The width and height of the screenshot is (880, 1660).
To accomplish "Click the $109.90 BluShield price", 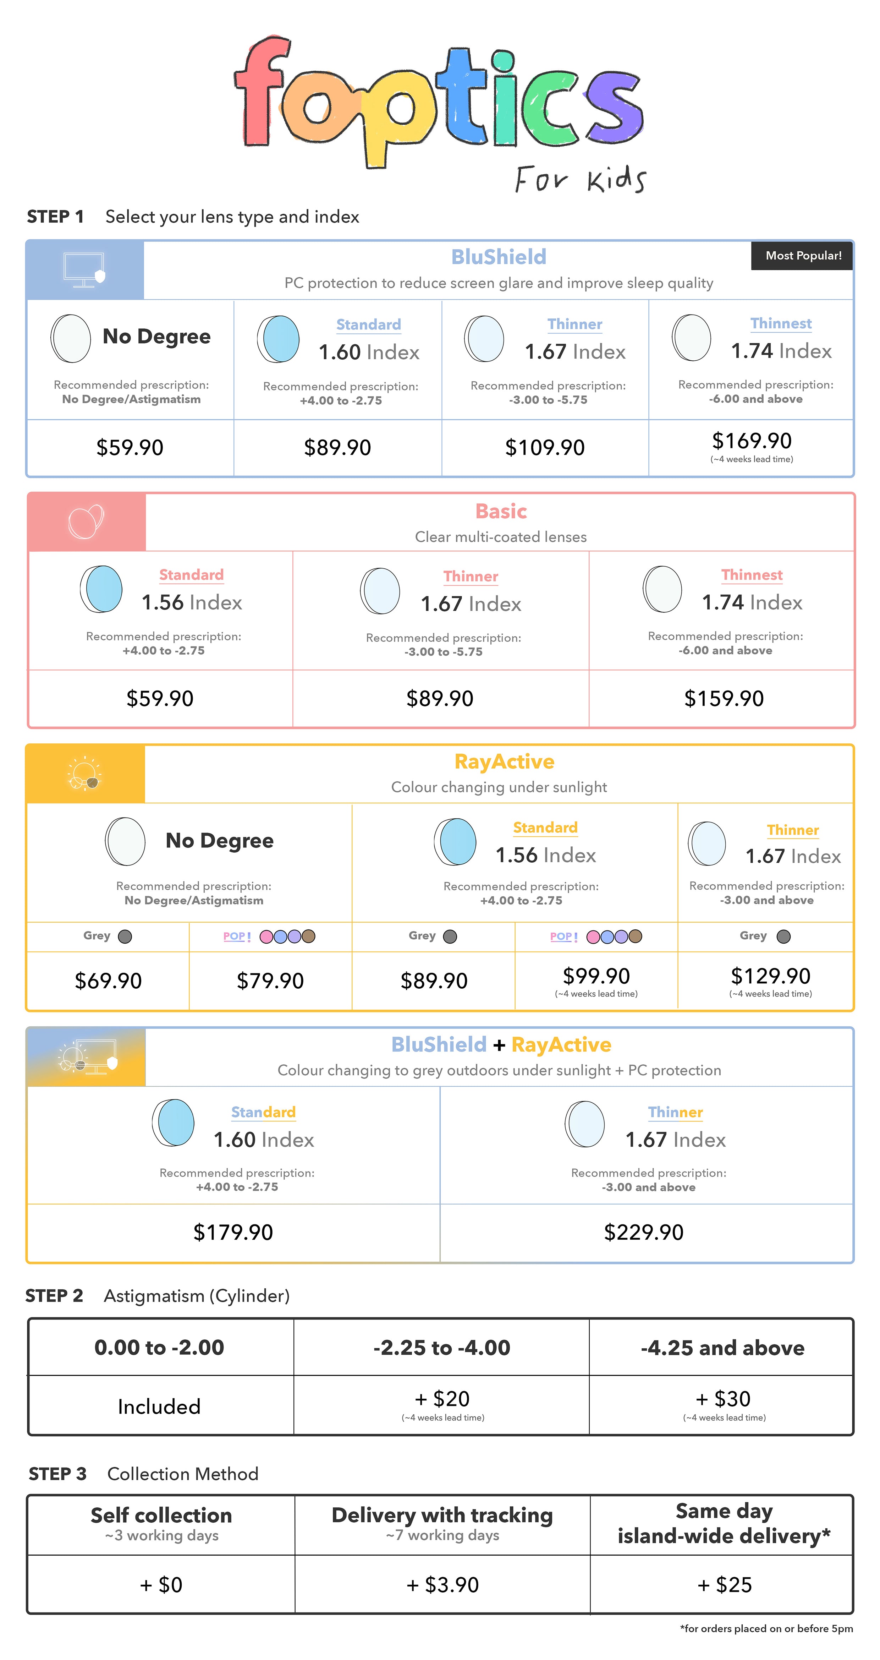I will (544, 447).
